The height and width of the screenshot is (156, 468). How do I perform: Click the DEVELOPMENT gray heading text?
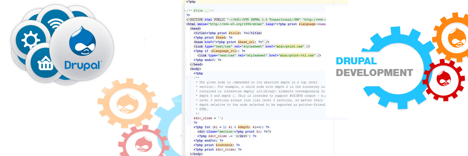(374, 73)
